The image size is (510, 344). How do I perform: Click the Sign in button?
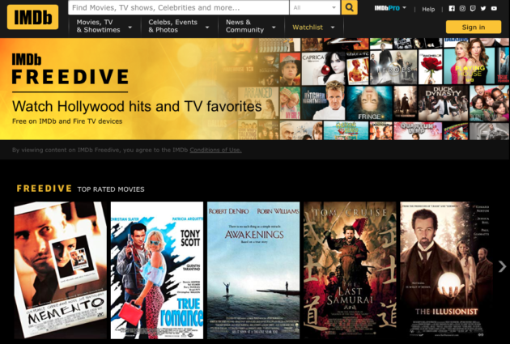474,27
